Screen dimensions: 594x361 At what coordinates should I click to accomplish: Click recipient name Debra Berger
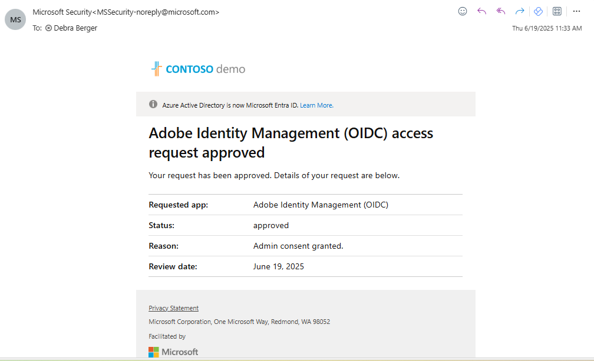coord(75,28)
